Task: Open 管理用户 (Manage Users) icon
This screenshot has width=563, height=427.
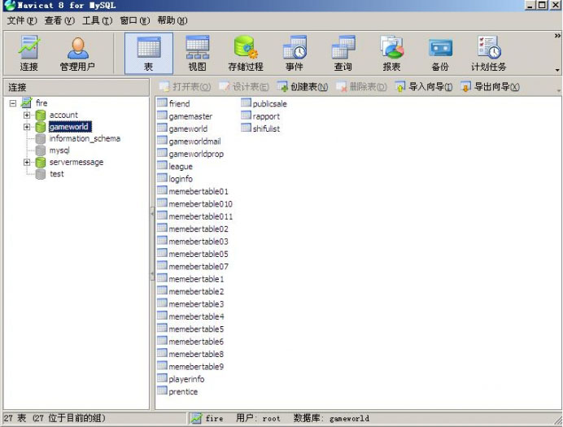Action: 78,54
